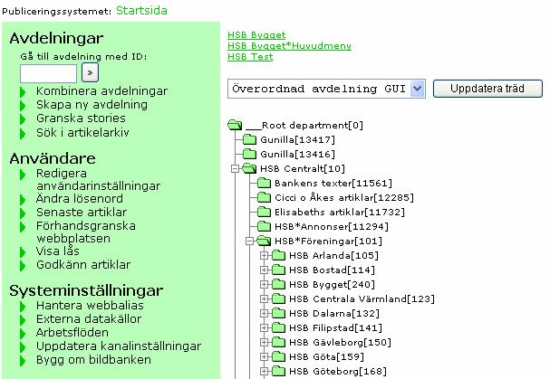The height and width of the screenshot is (379, 550).
Task: Click the folder icon of HSB Bygget[240]
Action: [x=278, y=284]
